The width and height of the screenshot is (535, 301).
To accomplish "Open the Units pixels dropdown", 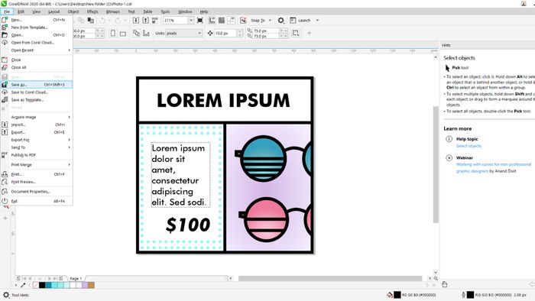I will [x=183, y=33].
